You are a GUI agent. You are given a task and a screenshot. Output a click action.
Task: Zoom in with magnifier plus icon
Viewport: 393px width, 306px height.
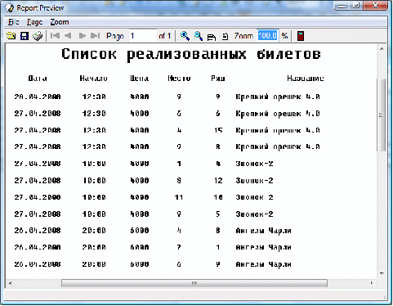coord(185,36)
